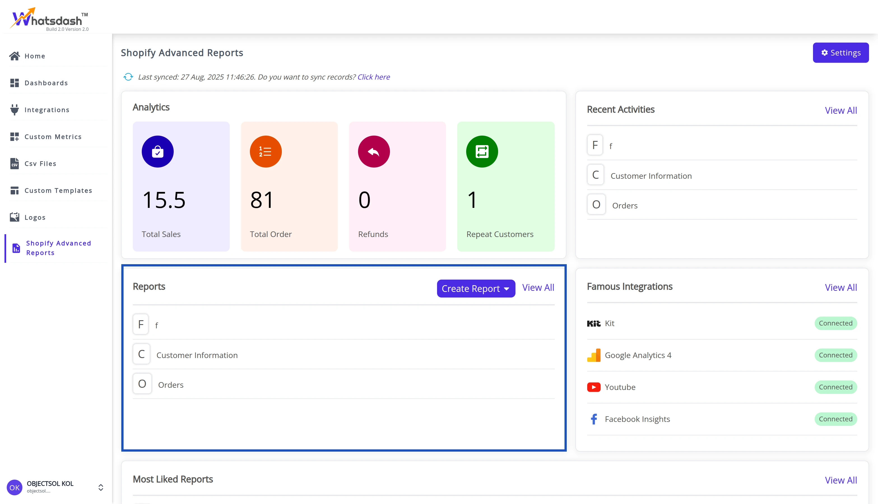Expand the OBJECTSOL KOL account switcher
The image size is (878, 504).
[101, 487]
